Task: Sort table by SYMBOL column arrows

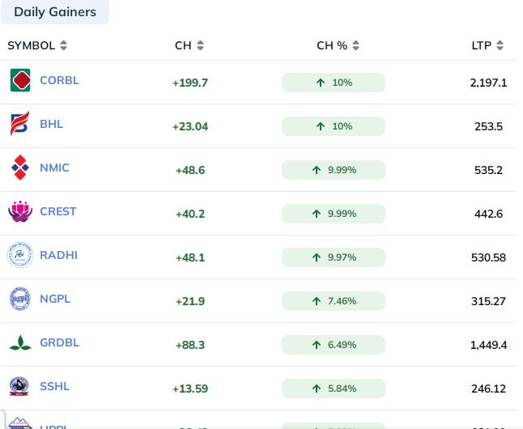Action: point(63,45)
